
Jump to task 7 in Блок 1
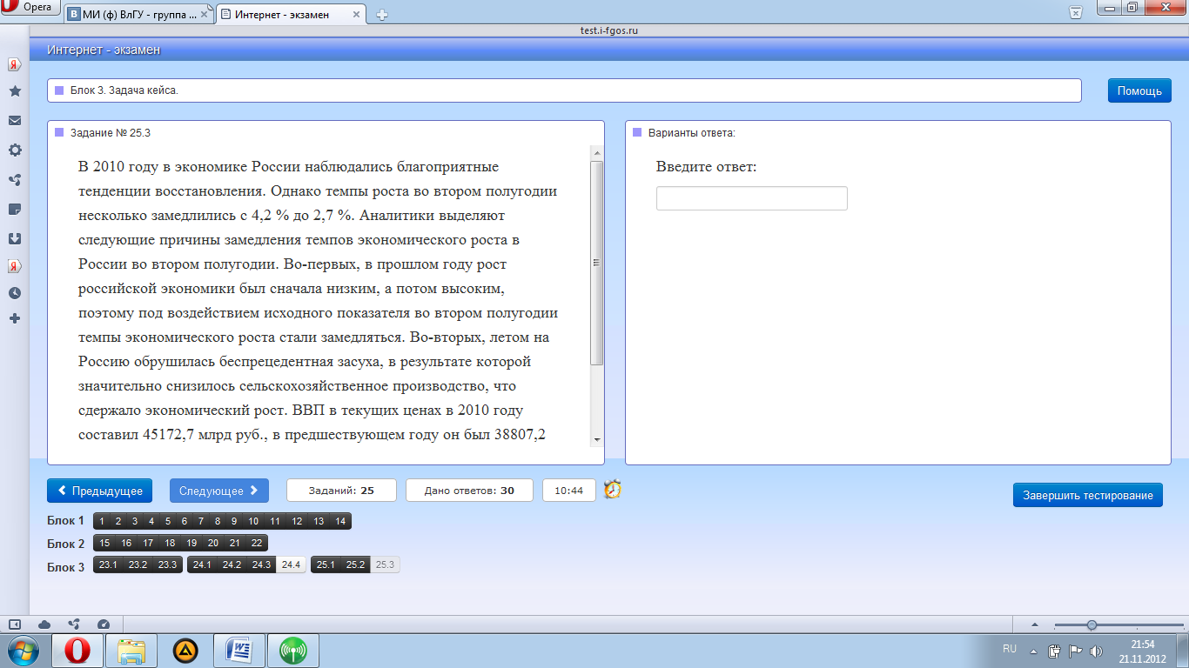(x=201, y=521)
